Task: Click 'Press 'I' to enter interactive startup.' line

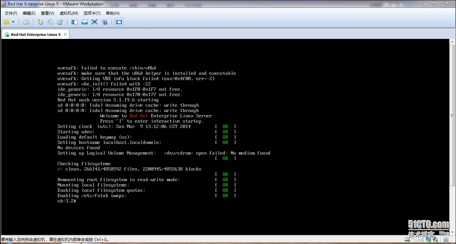Action: (152, 121)
